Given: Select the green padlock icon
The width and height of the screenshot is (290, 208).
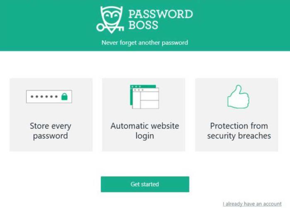Looking at the screenshot, I should coord(64,97).
